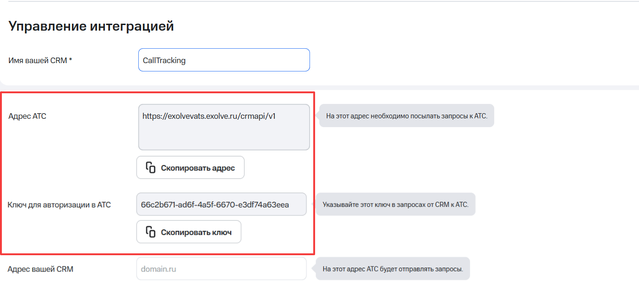Screen dimensions: 639x290
Task: Click the Управление интеграцией heading
Action: [x=91, y=26]
